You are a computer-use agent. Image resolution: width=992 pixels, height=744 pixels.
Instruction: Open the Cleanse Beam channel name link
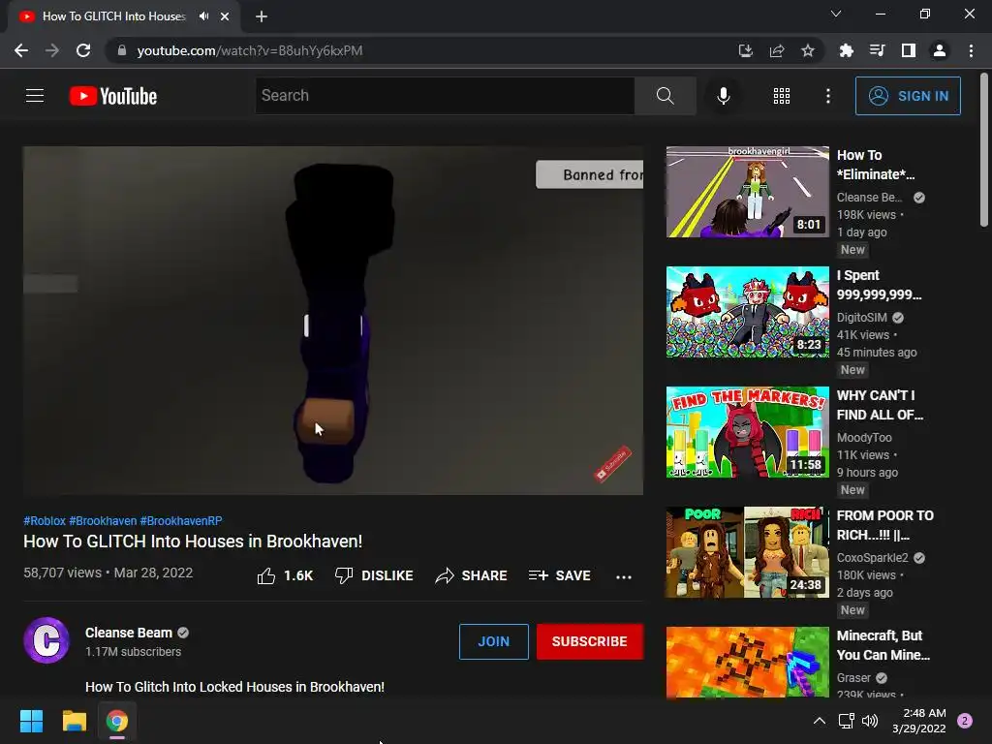[129, 633]
